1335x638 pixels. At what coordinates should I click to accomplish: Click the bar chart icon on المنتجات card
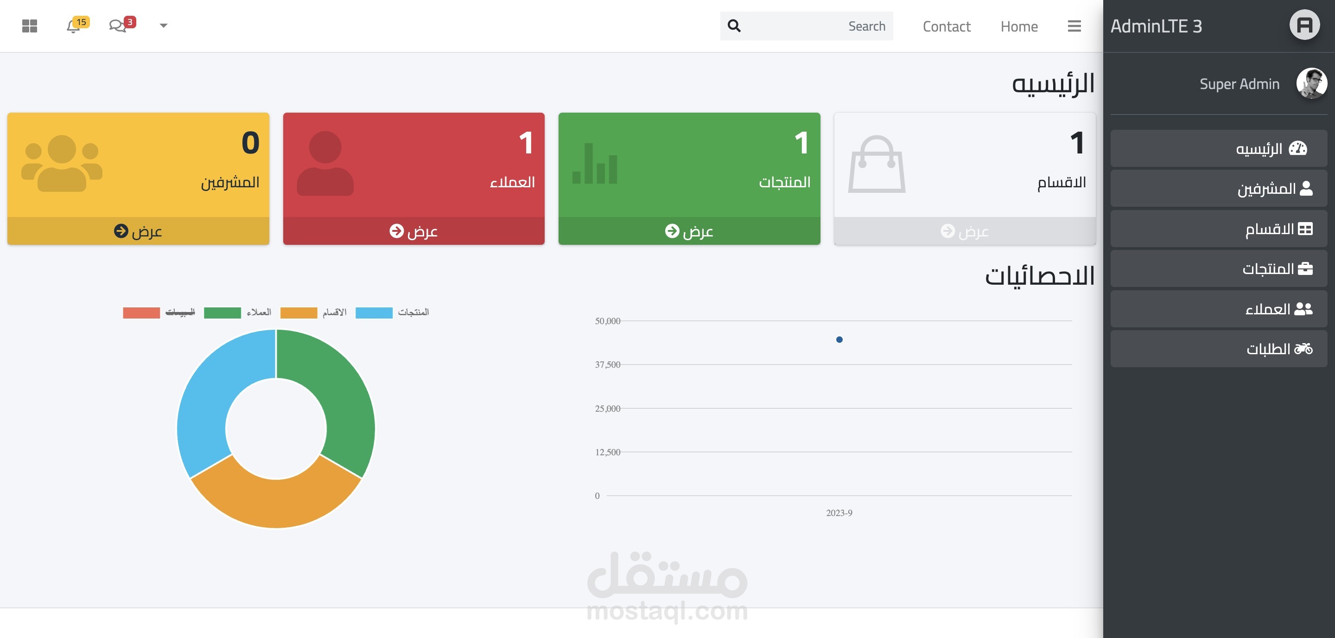594,164
